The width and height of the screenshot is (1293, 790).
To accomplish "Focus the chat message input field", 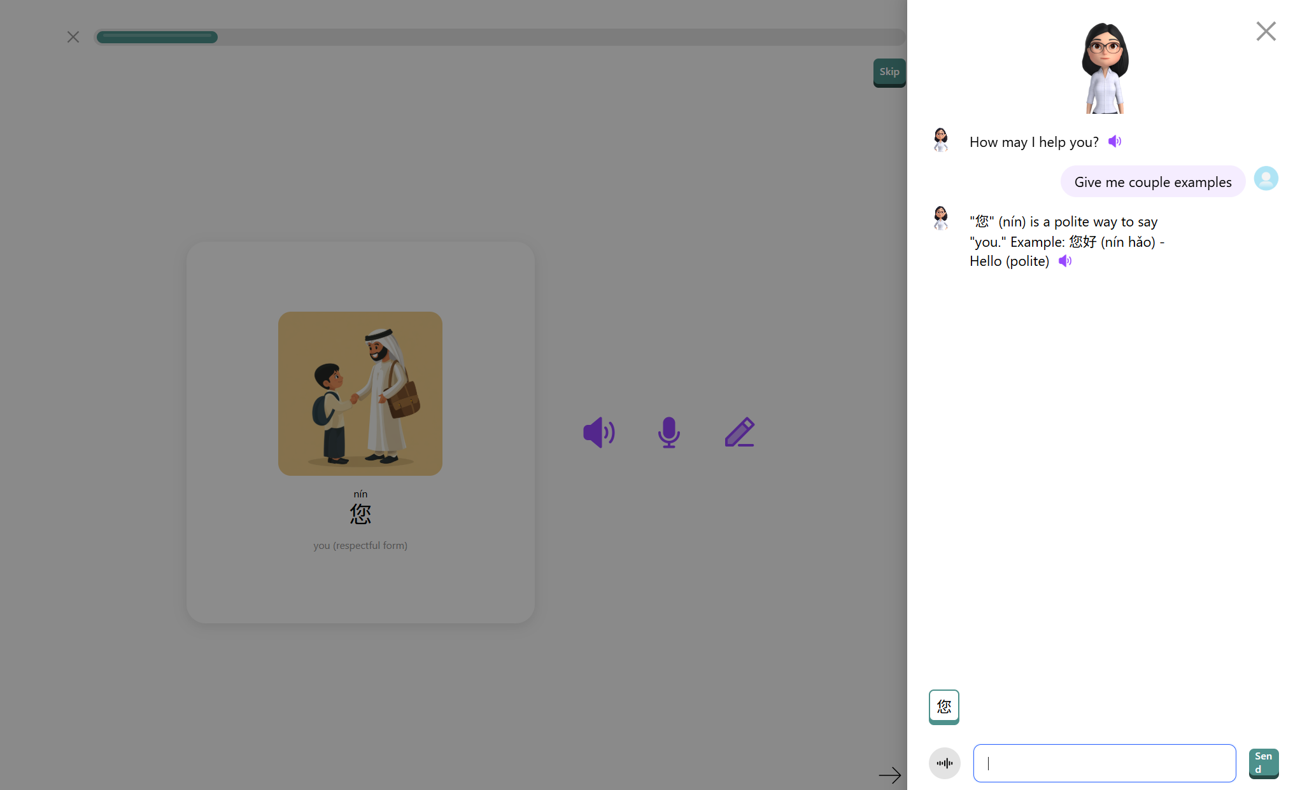I will point(1105,763).
